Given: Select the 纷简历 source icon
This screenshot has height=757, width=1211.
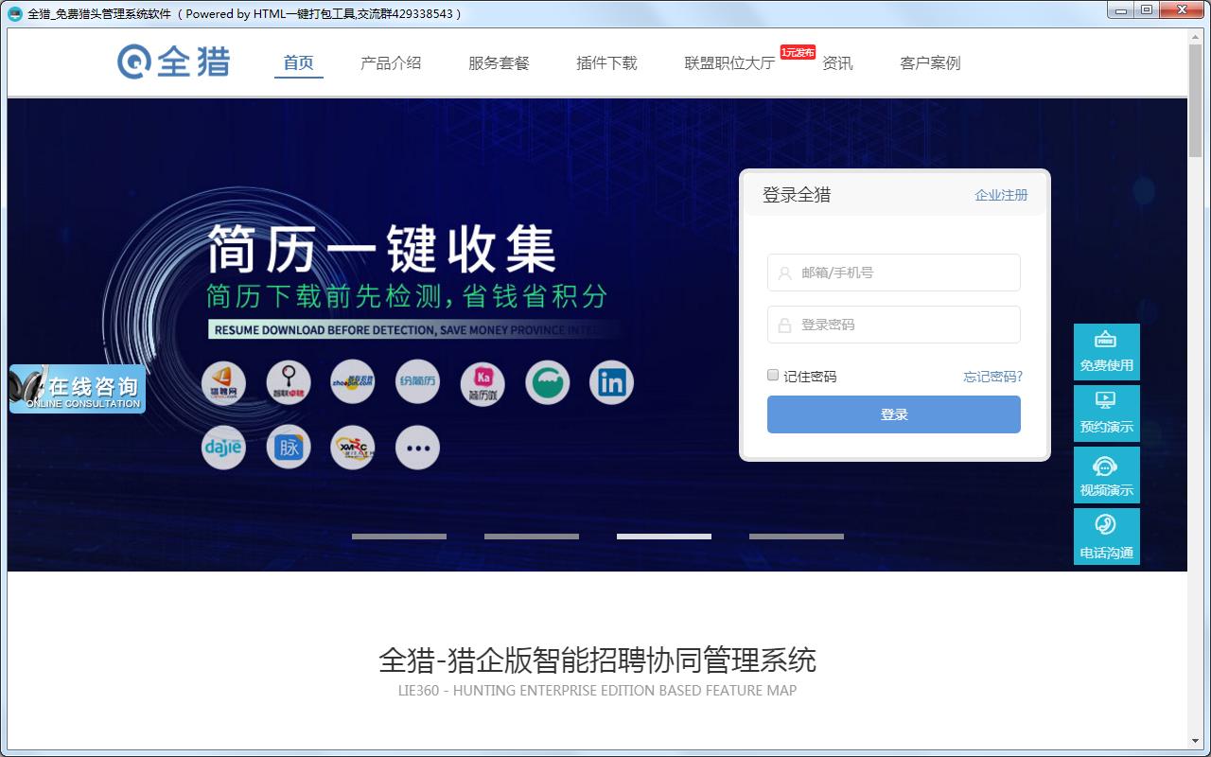Looking at the screenshot, I should (x=418, y=382).
